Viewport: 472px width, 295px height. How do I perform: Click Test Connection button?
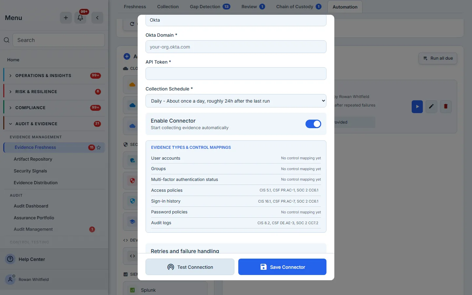190,267
